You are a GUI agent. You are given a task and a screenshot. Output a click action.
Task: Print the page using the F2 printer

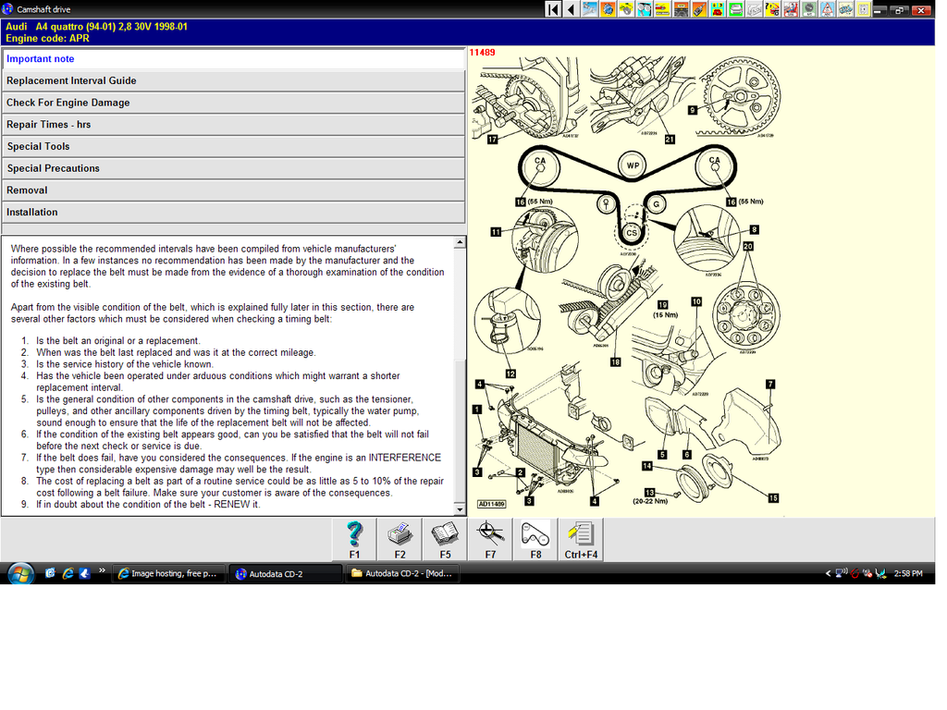click(x=400, y=540)
